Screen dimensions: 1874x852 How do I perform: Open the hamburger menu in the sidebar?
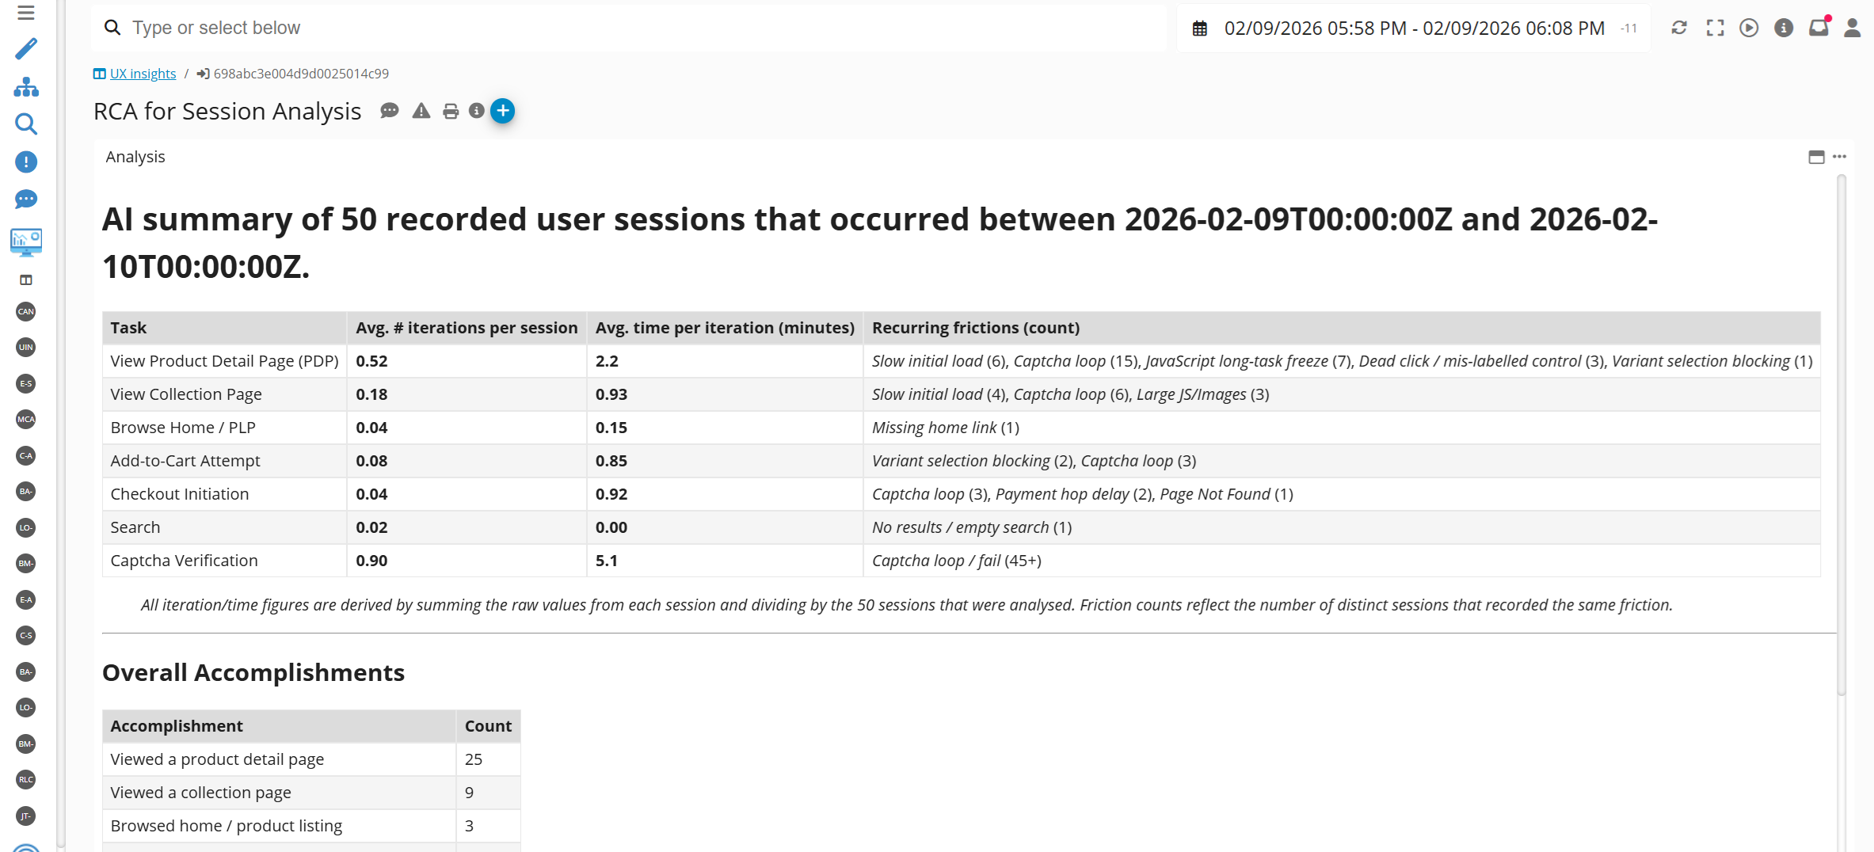[25, 13]
